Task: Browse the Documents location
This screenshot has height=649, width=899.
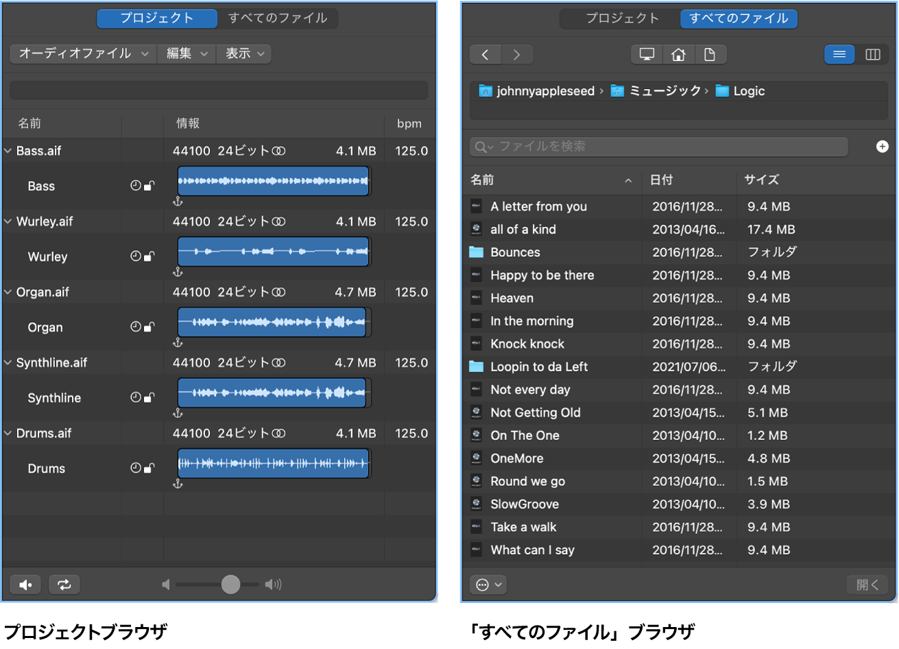Action: pyautogui.click(x=711, y=54)
